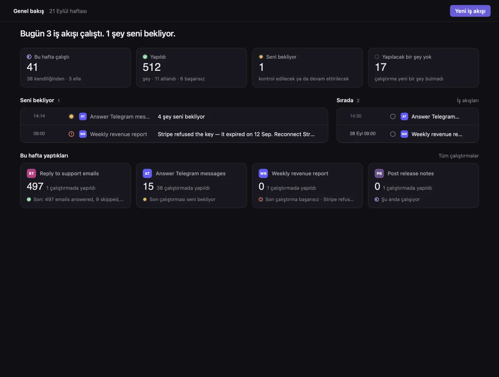Open the Post release notes card title

(411, 173)
